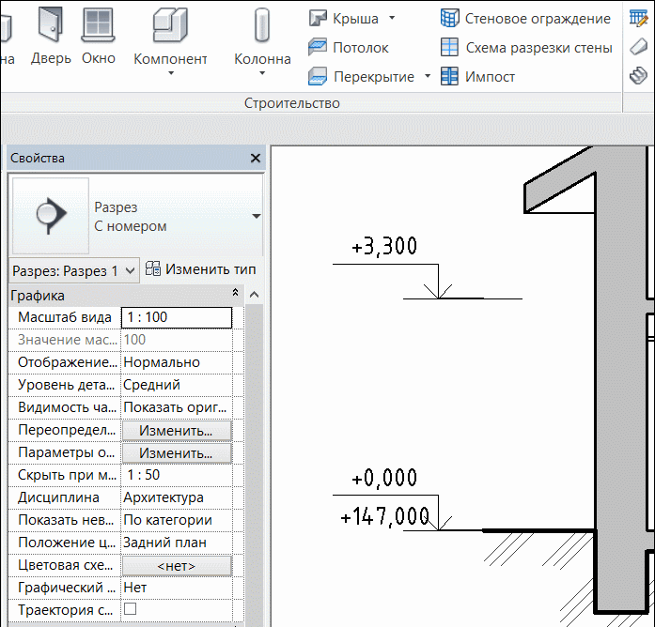Viewport: 655px width, 627px height.
Task: Click the Цветовая схе... parameter name
Action: [x=65, y=565]
